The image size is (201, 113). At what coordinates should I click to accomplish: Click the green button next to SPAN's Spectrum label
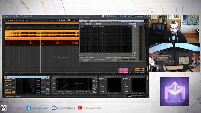[x=90, y=24]
